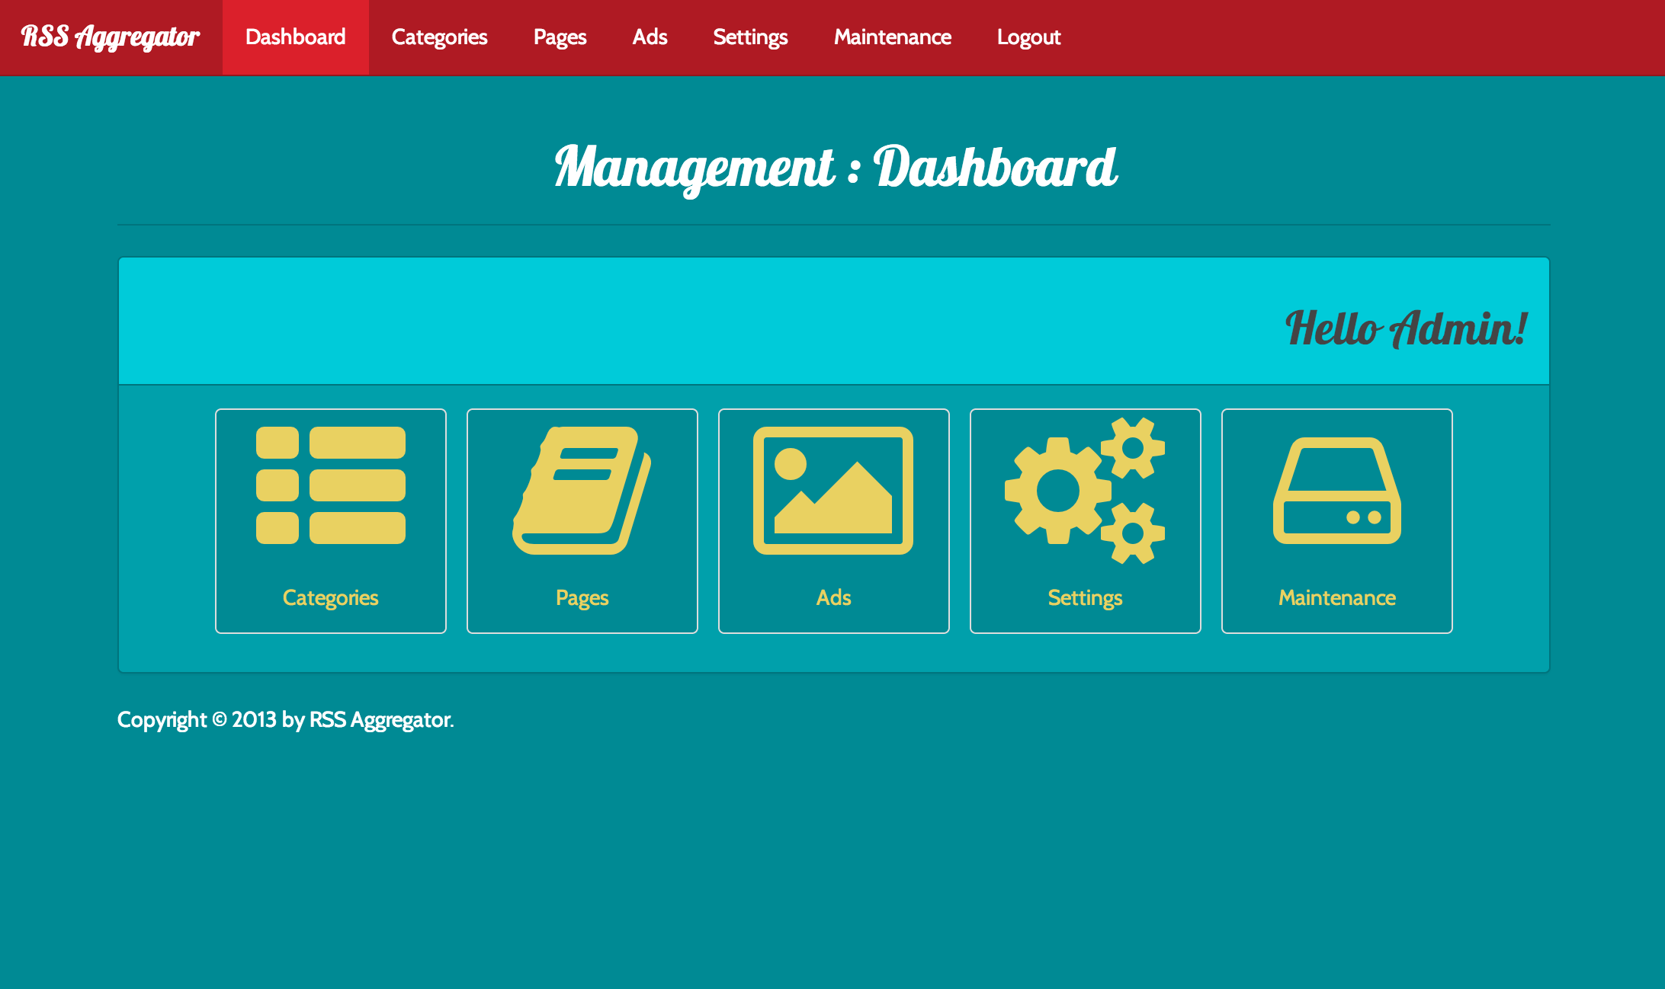Open Settings from top navigation bar
1665x989 pixels.
click(x=750, y=37)
